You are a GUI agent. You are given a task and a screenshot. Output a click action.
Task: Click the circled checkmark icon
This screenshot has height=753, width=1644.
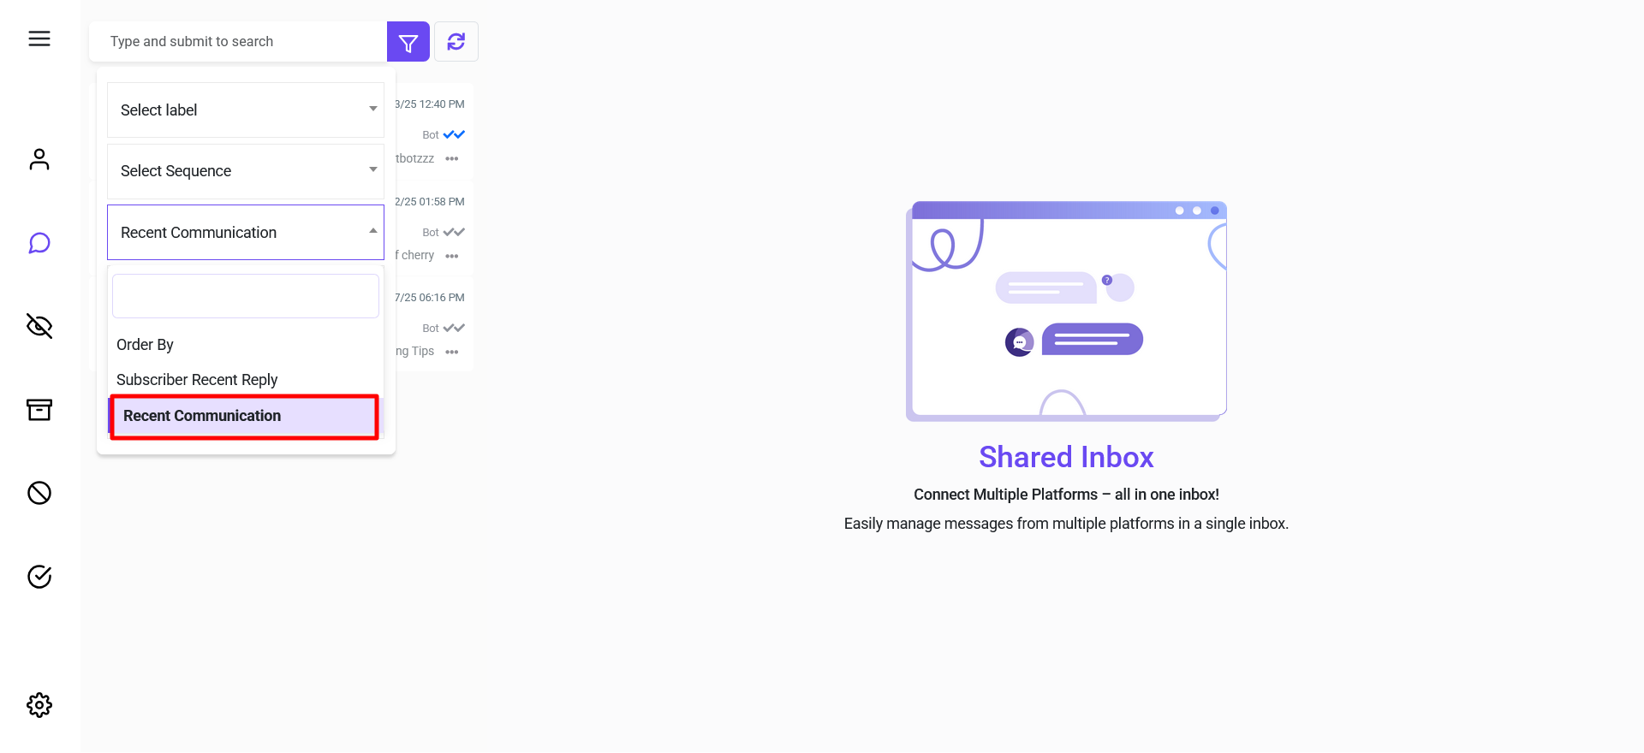coord(39,577)
